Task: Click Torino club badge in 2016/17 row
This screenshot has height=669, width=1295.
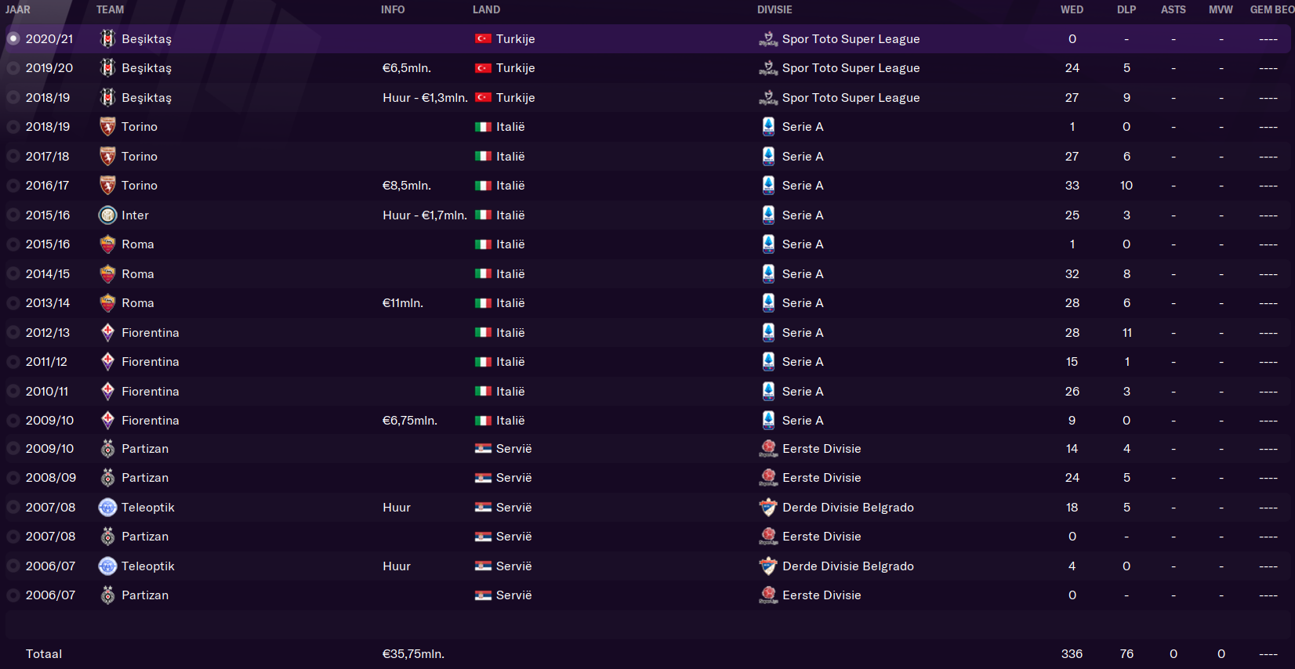Action: click(x=107, y=186)
